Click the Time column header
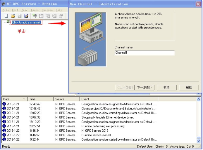Viewport: 203px width, 150px height. click(x=41, y=99)
